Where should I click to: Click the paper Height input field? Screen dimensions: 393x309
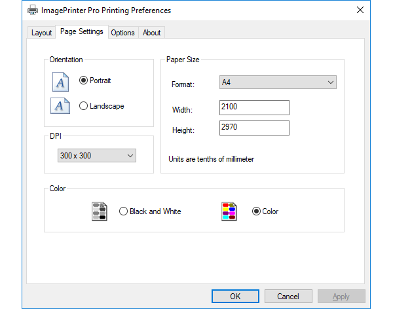tap(254, 128)
